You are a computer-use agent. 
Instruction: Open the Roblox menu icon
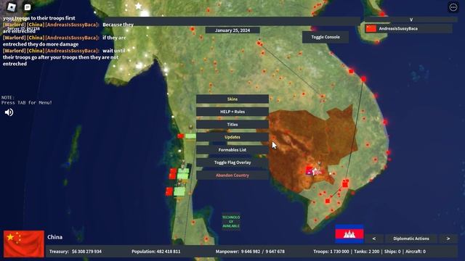click(x=12, y=7)
